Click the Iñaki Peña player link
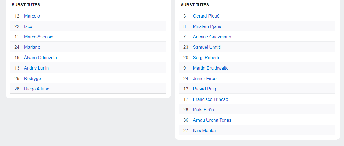The image size is (344, 146). pyautogui.click(x=203, y=110)
